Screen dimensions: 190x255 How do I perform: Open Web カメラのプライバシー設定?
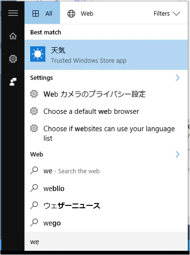(x=106, y=94)
